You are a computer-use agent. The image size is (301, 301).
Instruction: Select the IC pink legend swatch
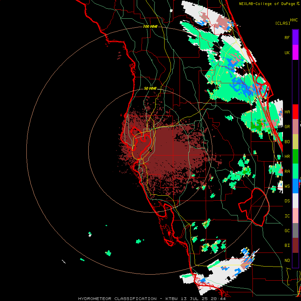tap(295, 216)
